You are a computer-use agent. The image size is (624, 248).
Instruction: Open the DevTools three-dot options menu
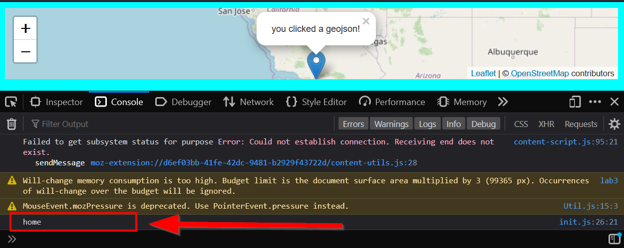point(595,102)
